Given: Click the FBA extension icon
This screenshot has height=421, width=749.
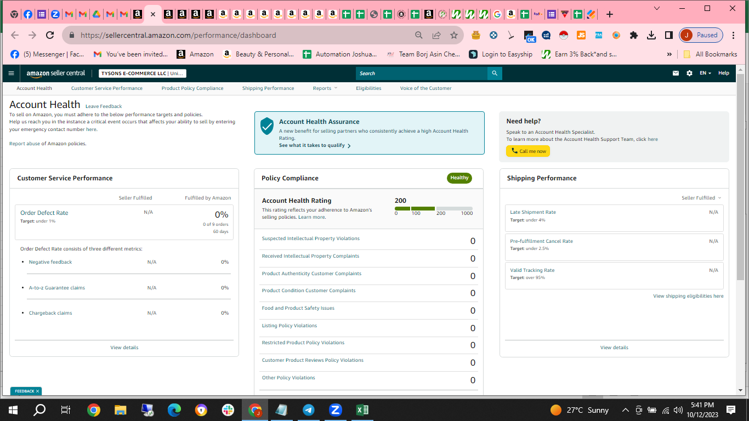Looking at the screenshot, I should point(599,35).
